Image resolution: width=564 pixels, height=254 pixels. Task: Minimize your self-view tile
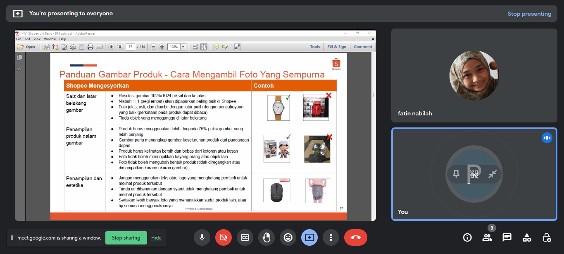pyautogui.click(x=493, y=174)
